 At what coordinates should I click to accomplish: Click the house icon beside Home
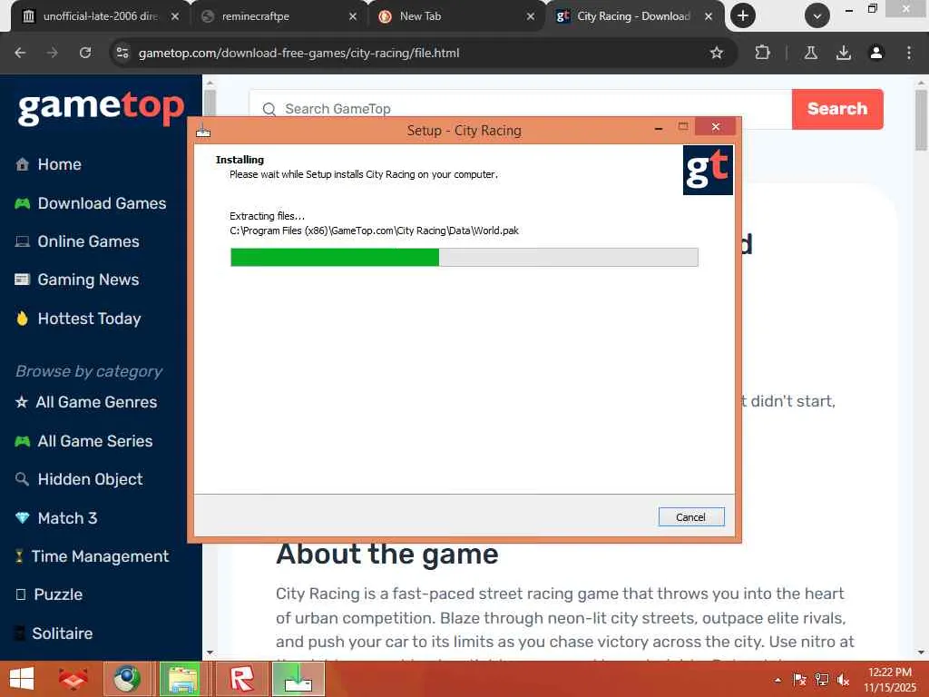click(x=23, y=164)
